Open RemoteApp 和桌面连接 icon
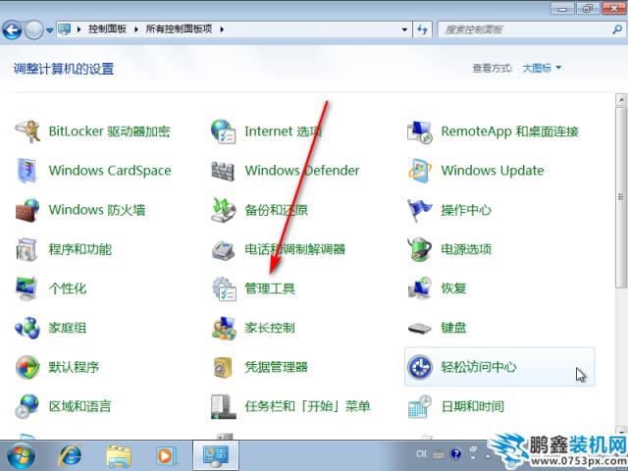This screenshot has height=471, width=628. pos(420,131)
